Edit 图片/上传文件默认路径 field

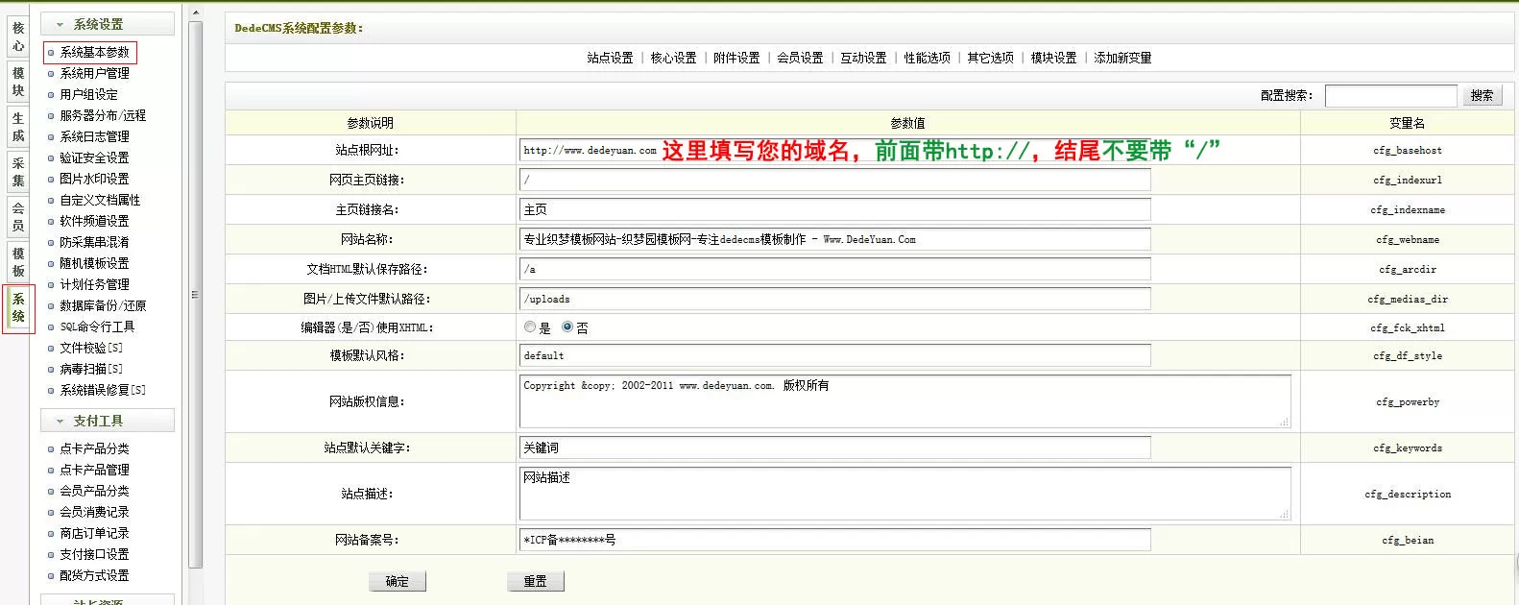(x=834, y=299)
